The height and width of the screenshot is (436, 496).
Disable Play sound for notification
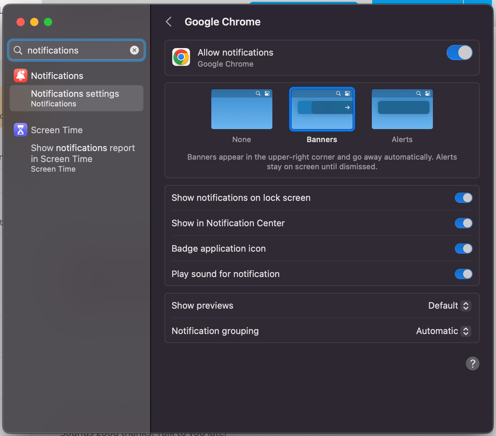tap(463, 274)
